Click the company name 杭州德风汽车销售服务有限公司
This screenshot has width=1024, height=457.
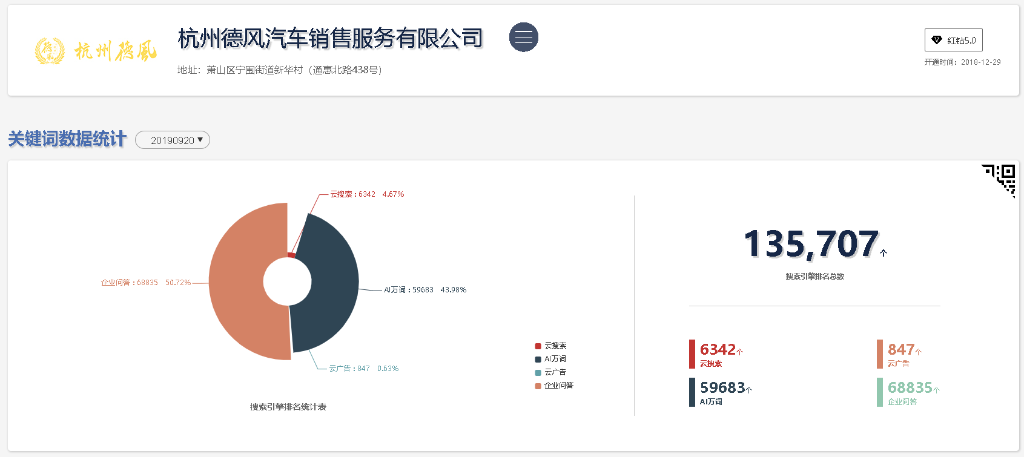[330, 38]
